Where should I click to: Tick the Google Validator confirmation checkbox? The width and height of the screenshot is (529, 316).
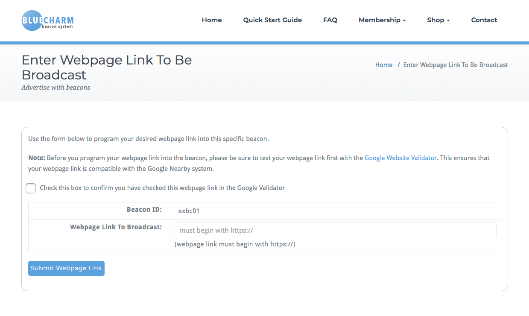31,188
